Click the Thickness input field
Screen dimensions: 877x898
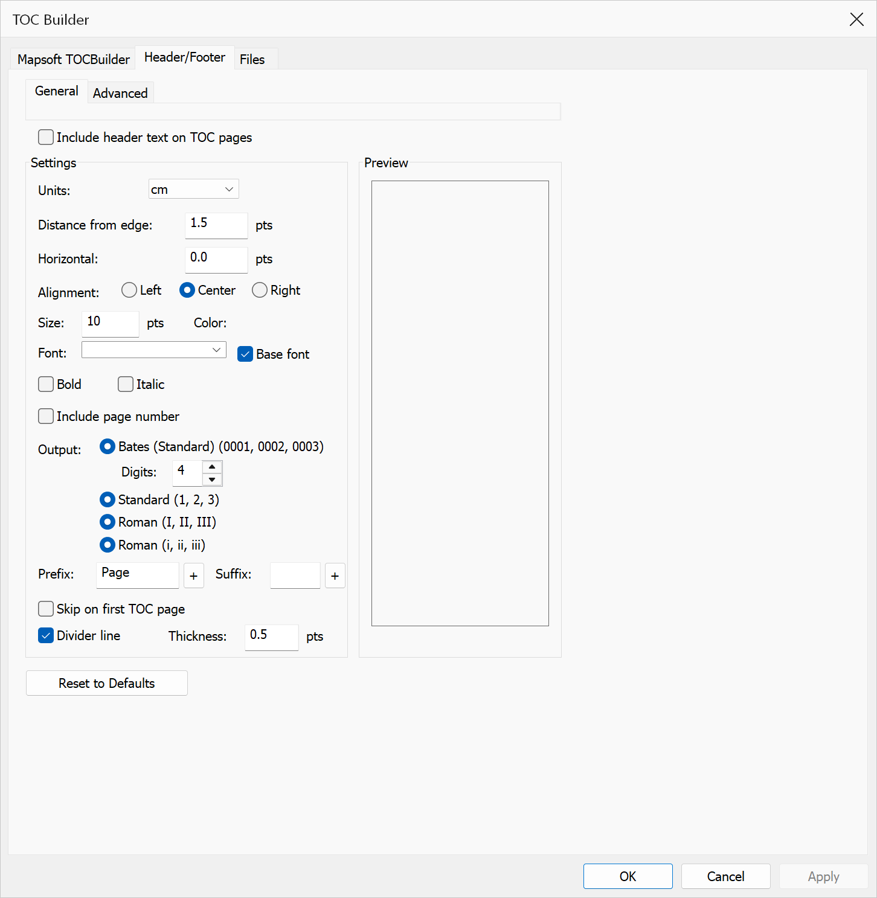coord(272,637)
